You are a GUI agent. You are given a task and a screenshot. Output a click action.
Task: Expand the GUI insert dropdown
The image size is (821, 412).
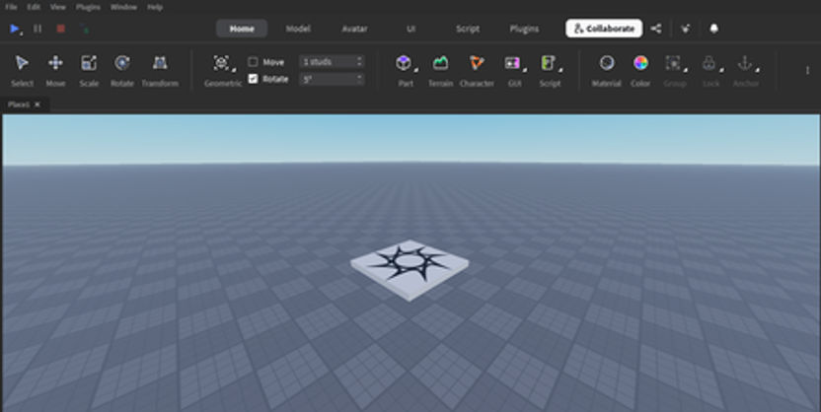tap(525, 70)
